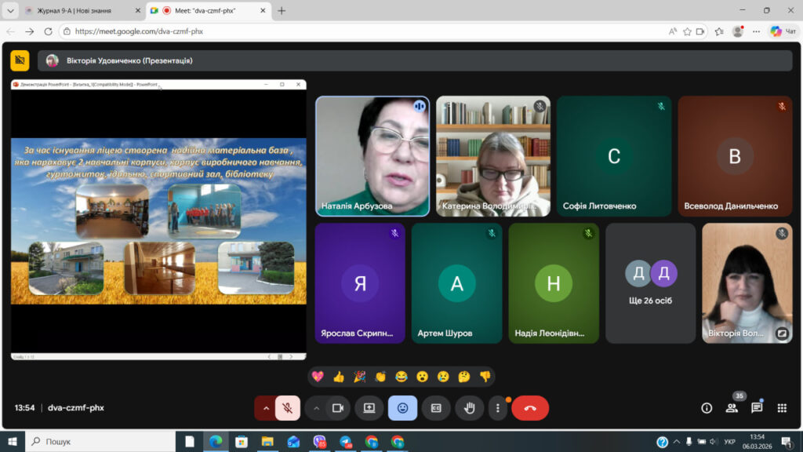Expand audio settings arrow beside microphone

click(266, 408)
